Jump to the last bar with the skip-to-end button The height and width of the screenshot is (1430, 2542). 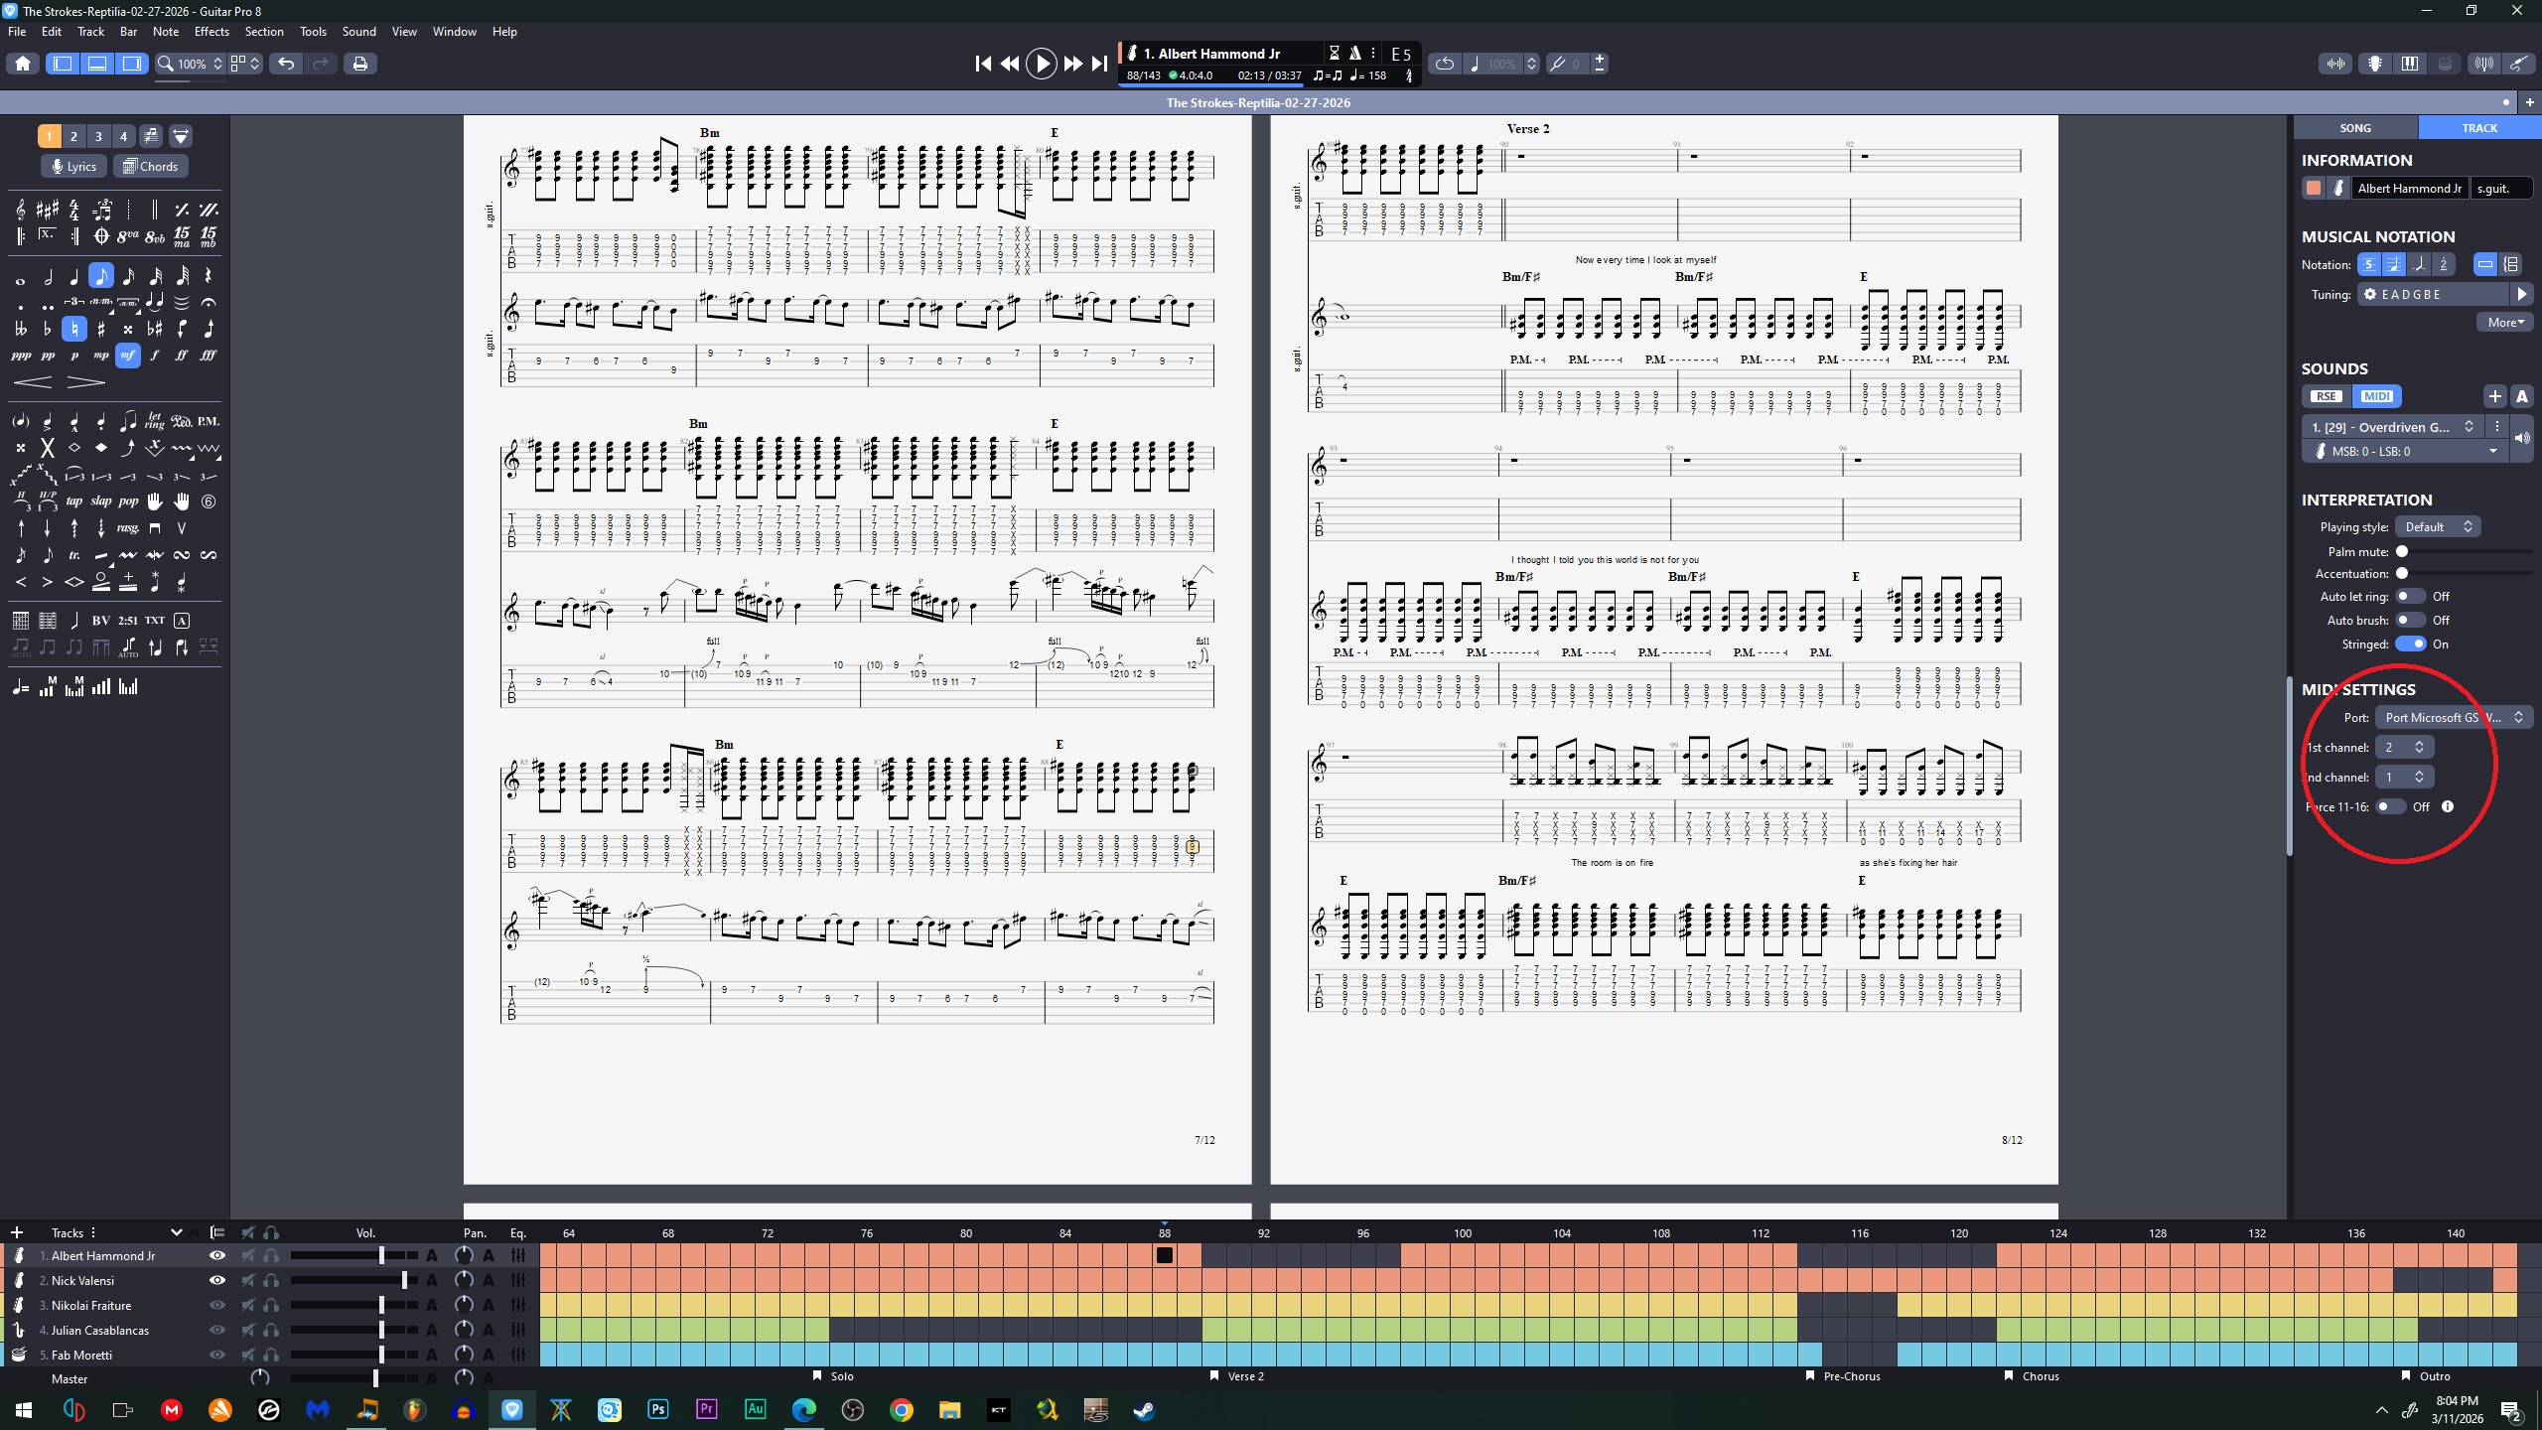(1099, 64)
